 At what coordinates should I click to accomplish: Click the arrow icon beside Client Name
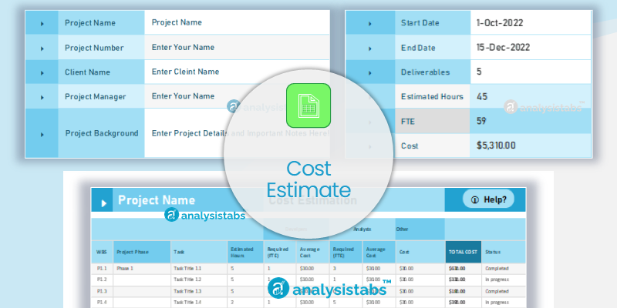pos(42,72)
